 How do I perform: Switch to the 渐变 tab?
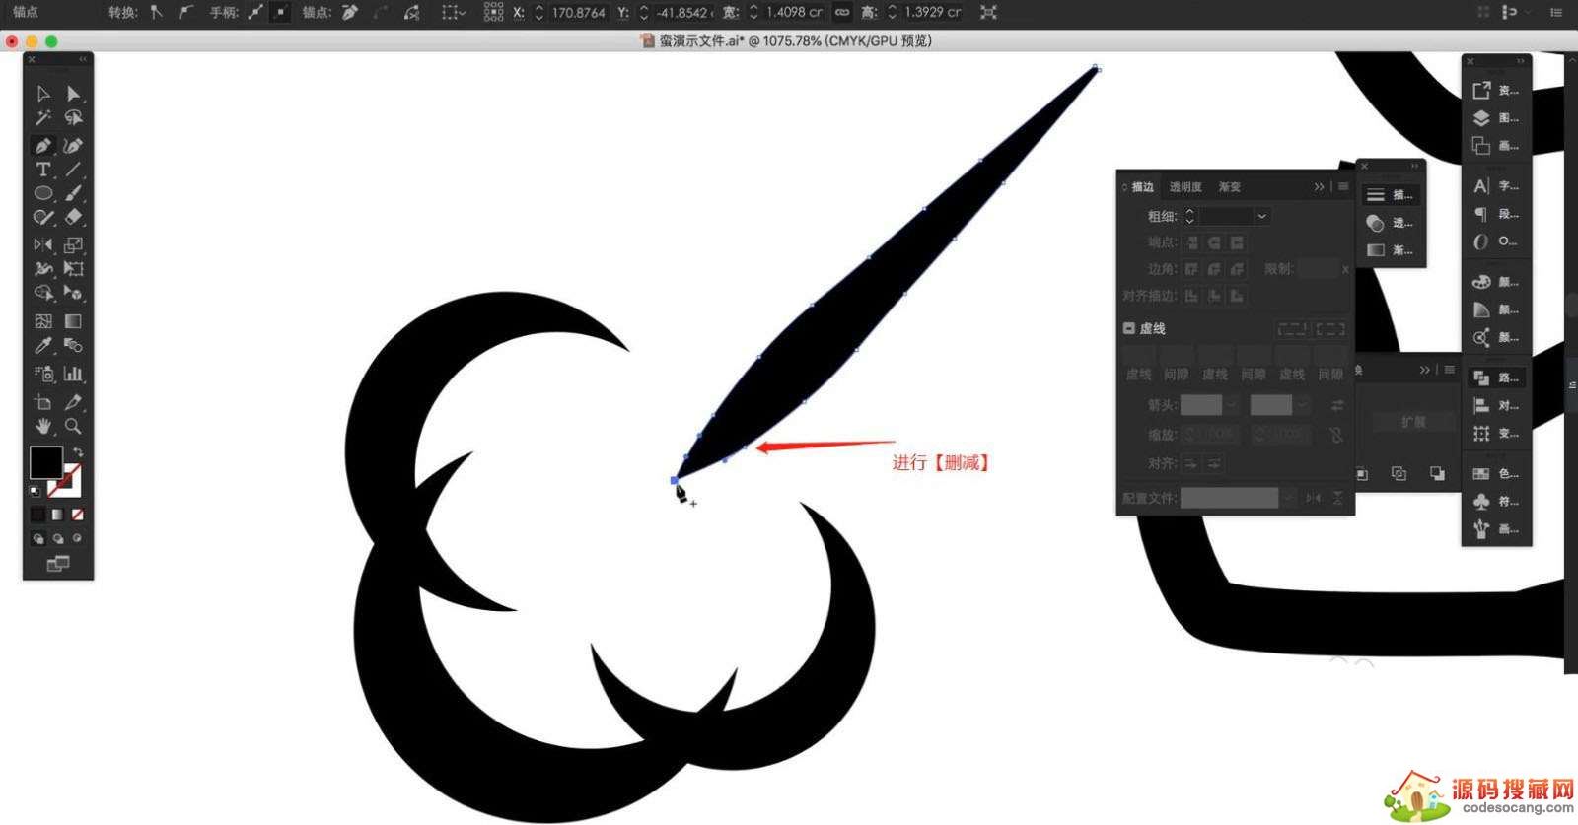pyautogui.click(x=1229, y=187)
